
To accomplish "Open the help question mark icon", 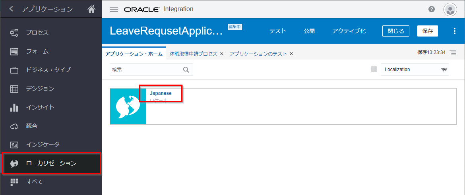I will coord(432,9).
